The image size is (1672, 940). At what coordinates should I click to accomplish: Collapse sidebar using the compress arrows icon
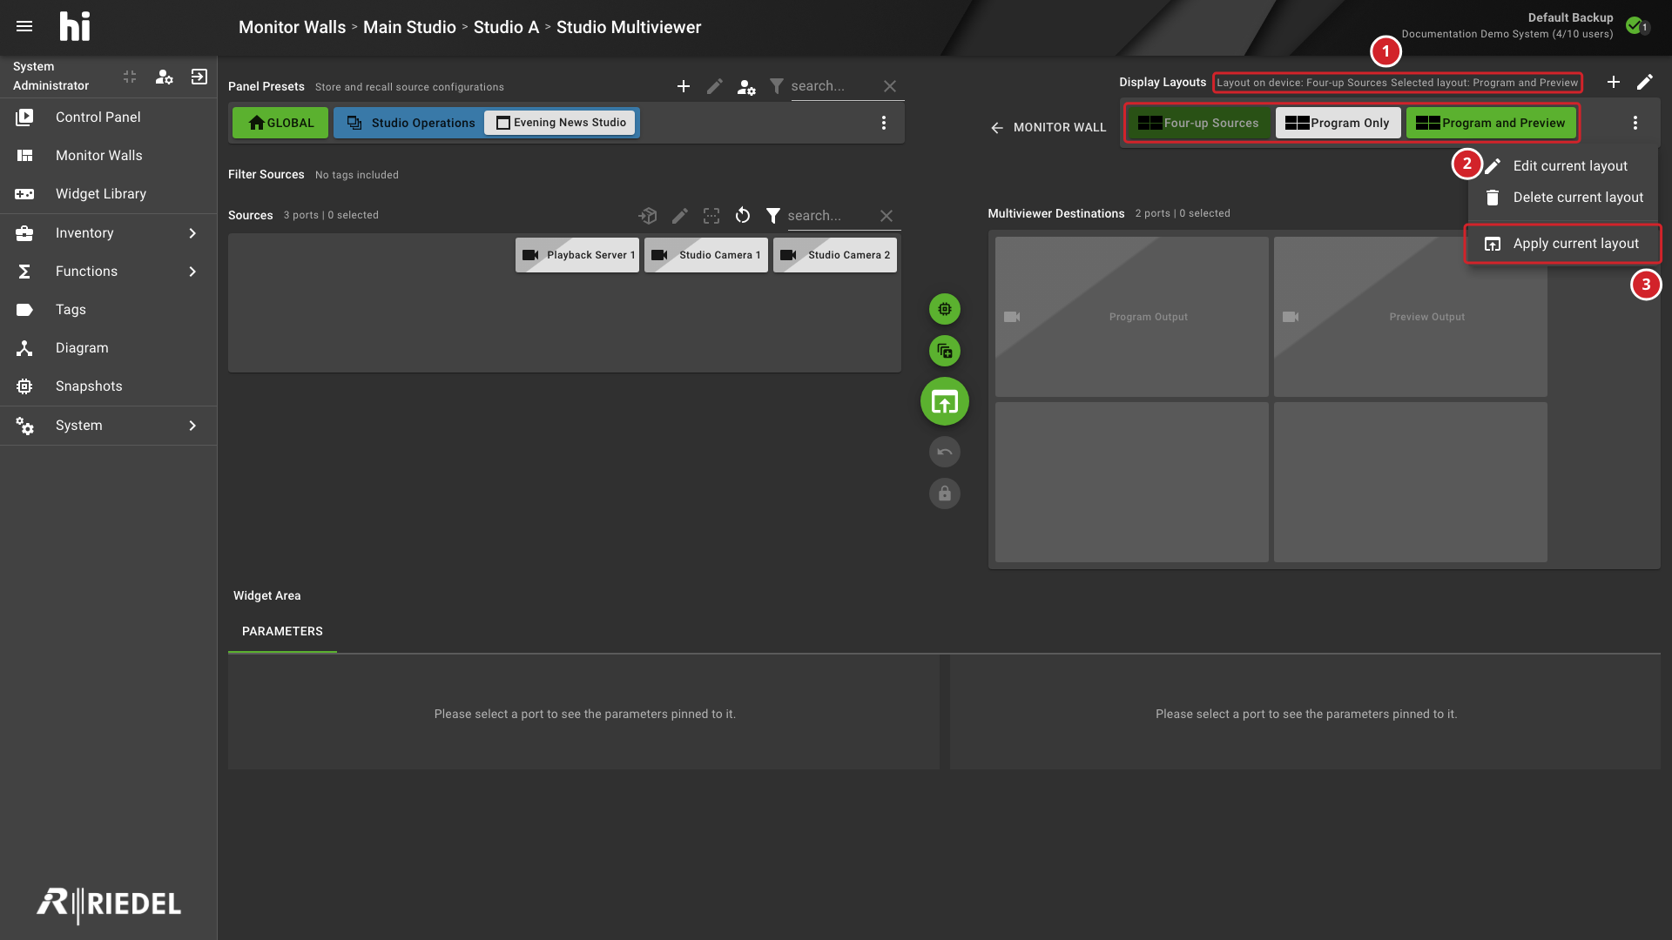(130, 77)
